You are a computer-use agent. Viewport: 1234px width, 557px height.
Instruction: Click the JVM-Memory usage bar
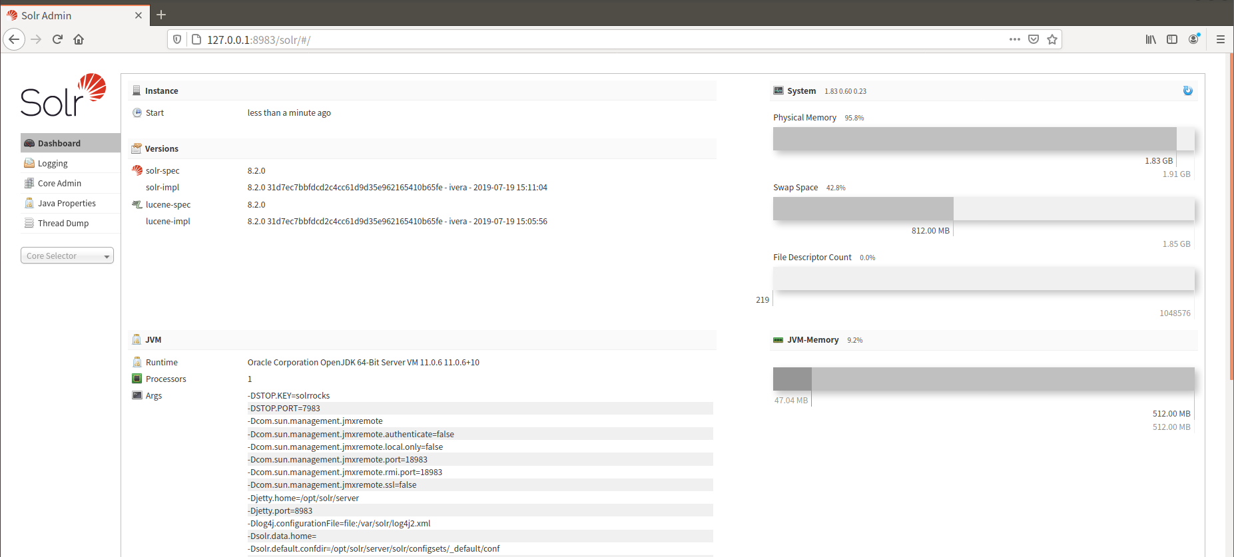984,379
